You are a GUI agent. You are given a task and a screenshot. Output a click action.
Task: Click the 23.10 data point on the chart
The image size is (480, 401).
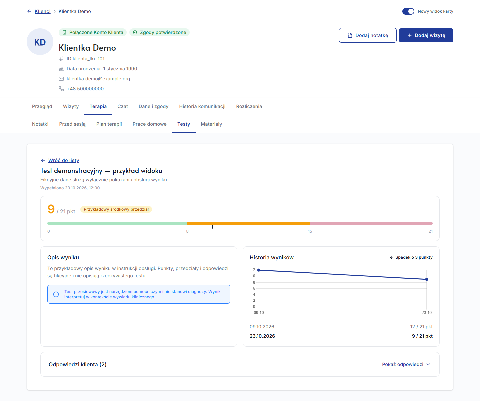[x=427, y=279]
